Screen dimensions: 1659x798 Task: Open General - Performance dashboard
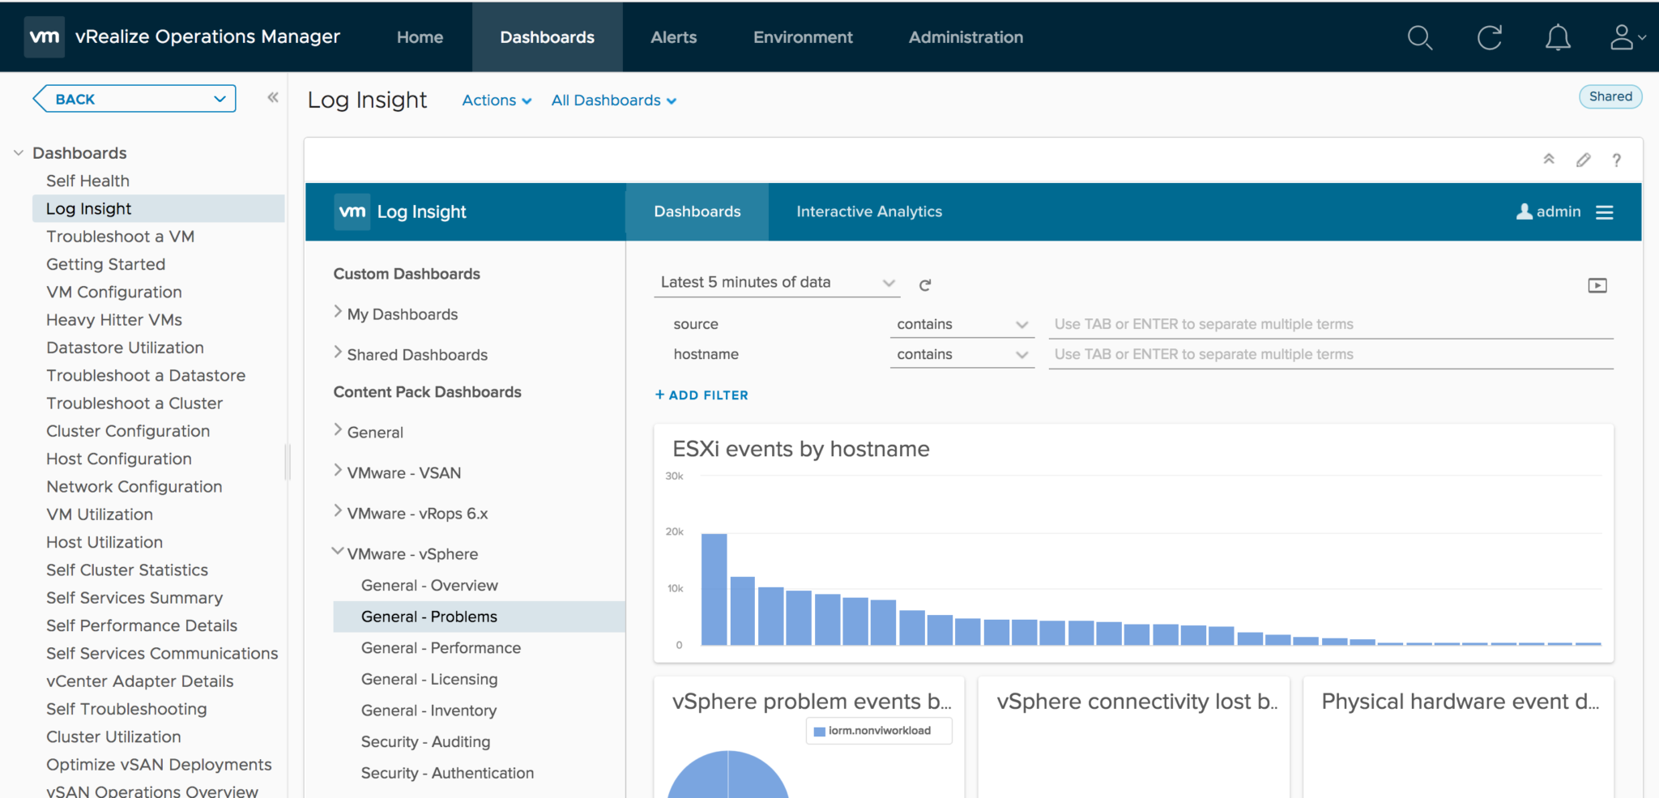click(x=441, y=648)
